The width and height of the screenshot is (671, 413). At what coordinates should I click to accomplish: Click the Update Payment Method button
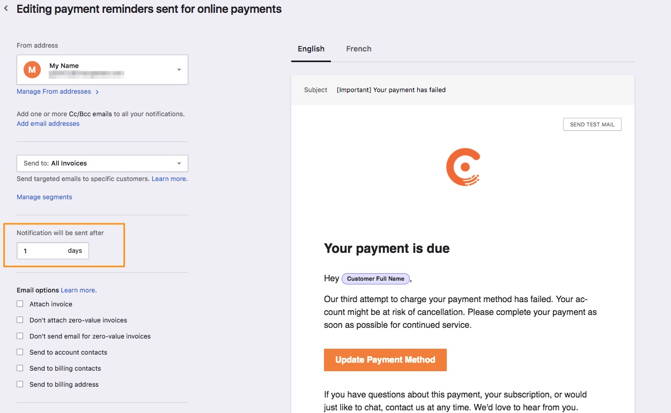tap(385, 360)
